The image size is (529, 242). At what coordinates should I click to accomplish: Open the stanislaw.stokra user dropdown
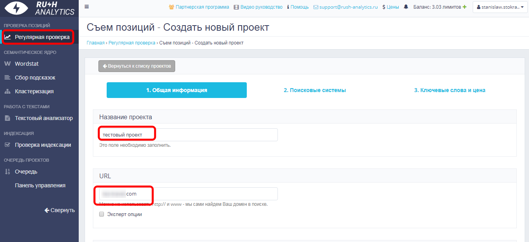point(500,7)
